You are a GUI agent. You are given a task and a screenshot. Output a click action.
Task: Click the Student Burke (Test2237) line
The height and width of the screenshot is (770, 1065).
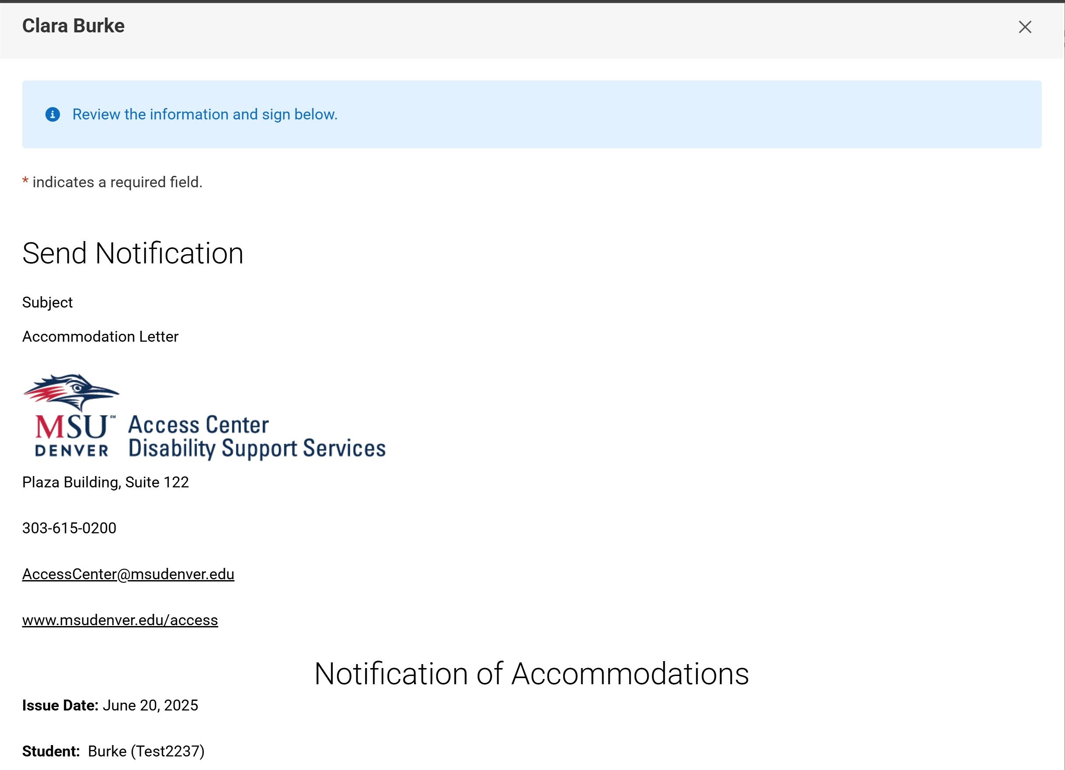pyautogui.click(x=113, y=751)
